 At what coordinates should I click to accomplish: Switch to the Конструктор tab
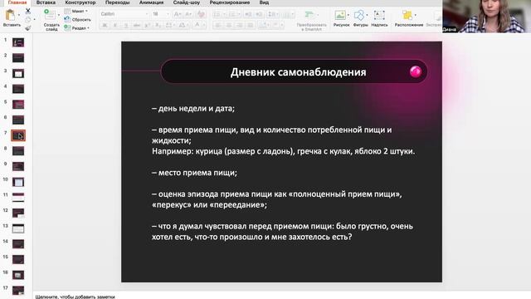(x=80, y=2)
